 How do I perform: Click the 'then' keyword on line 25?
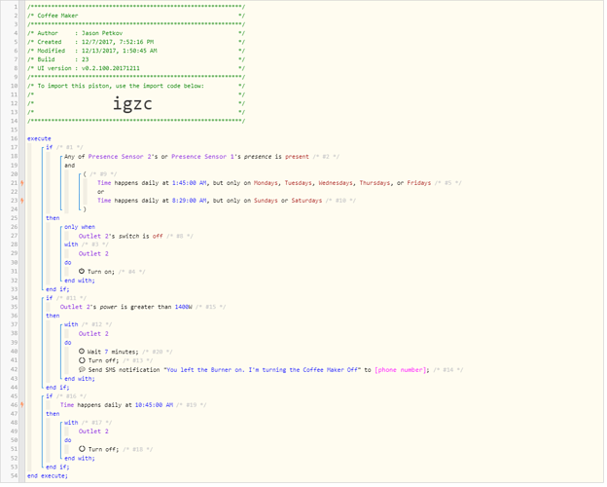click(x=53, y=218)
